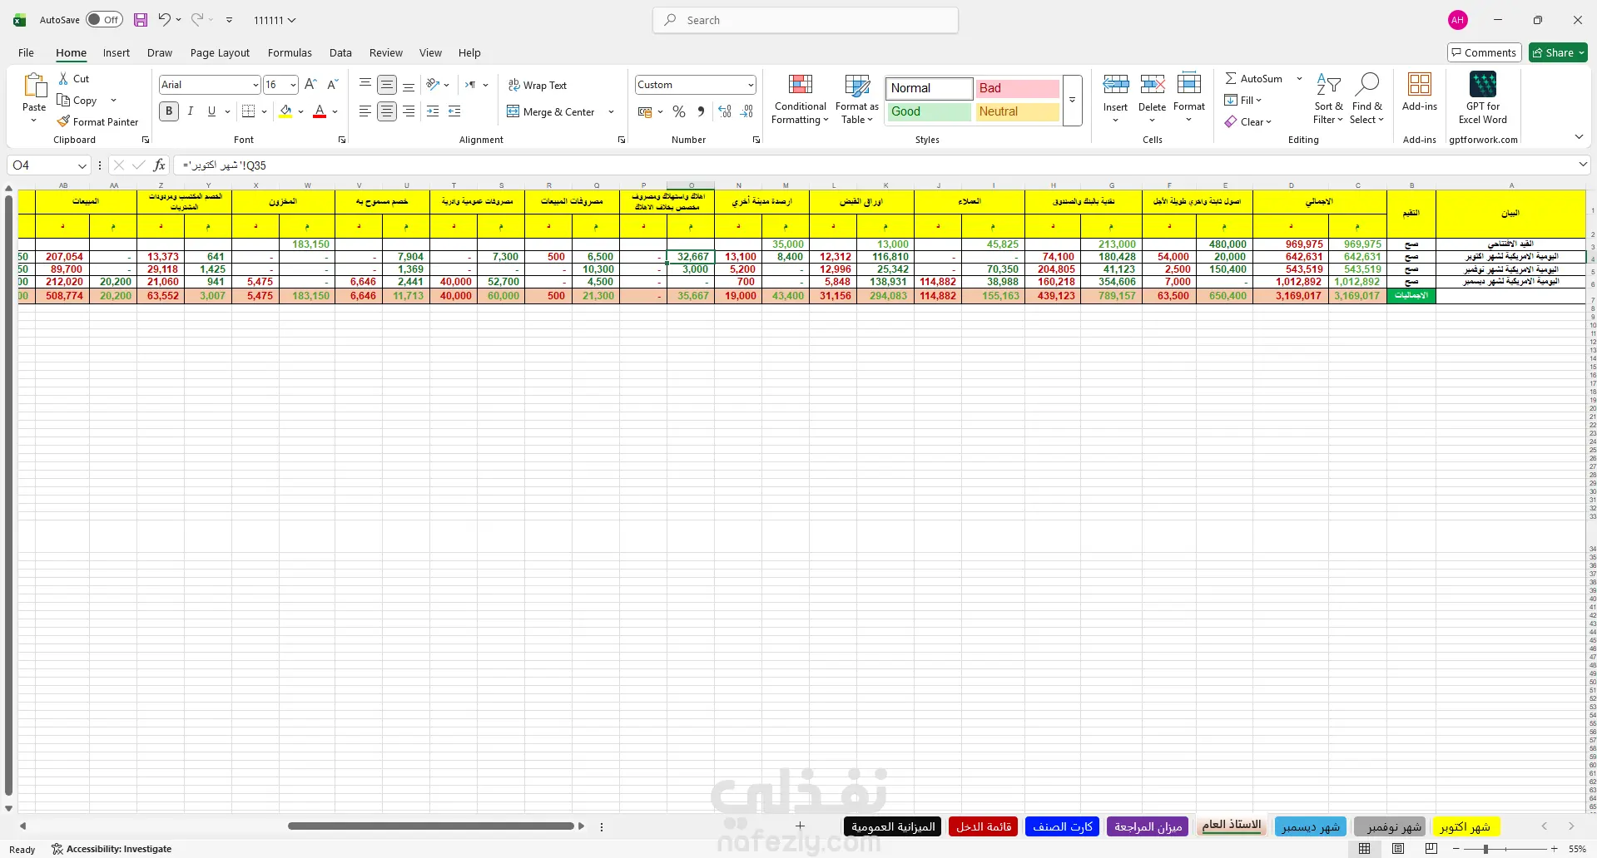
Task: Switch to Page Break Preview view
Action: pos(1431,849)
